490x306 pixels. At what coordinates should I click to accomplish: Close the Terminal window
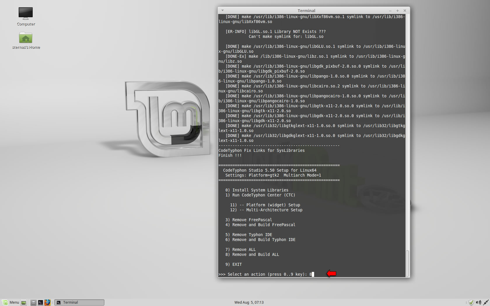[x=405, y=11]
